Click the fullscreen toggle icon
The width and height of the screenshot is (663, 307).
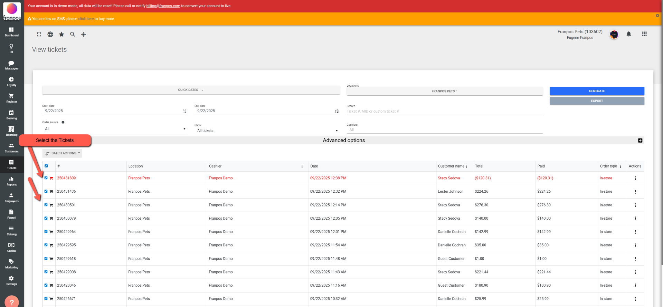(x=39, y=35)
